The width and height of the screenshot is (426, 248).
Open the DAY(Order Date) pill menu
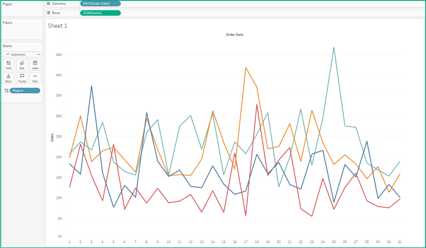[x=100, y=4]
